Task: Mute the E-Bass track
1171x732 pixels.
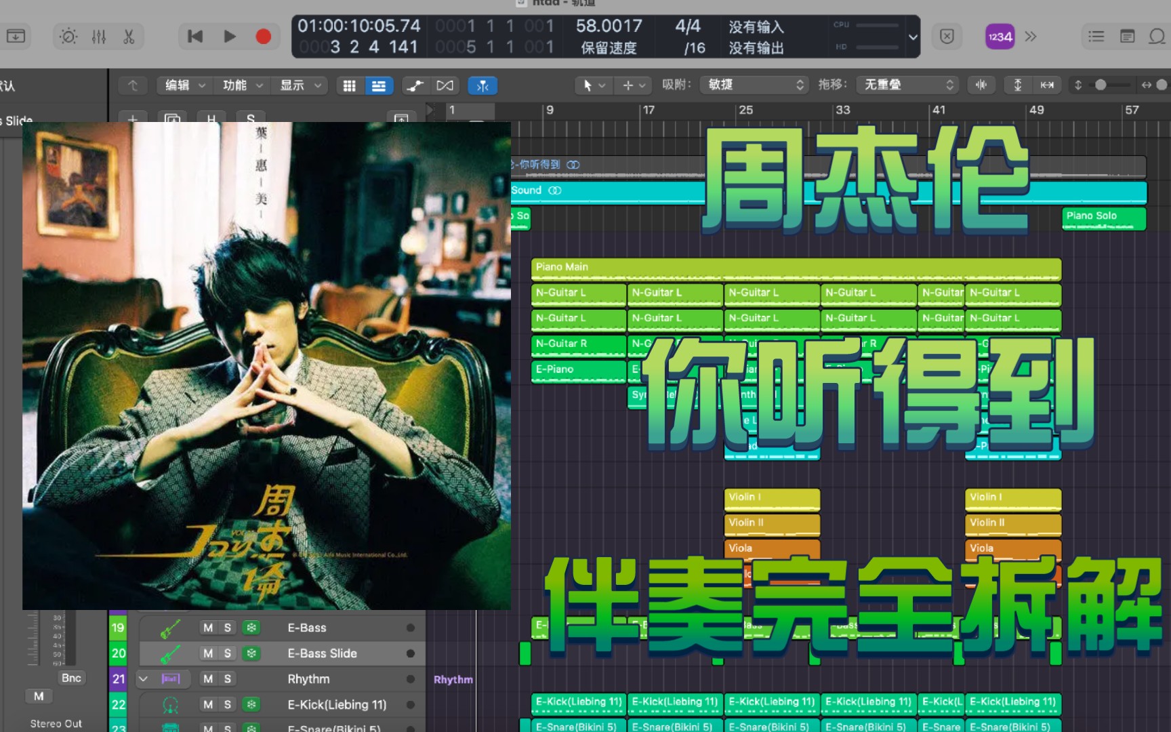Action: pyautogui.click(x=208, y=628)
